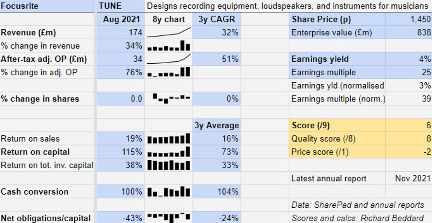Image resolution: width=432 pixels, height=223 pixels.
Task: Click the Cash conversion bar sparkline
Action: (x=169, y=191)
